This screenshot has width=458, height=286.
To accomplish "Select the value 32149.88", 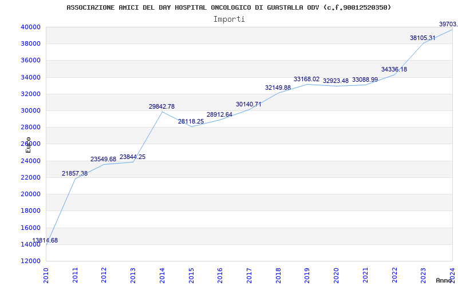I will [x=278, y=88].
